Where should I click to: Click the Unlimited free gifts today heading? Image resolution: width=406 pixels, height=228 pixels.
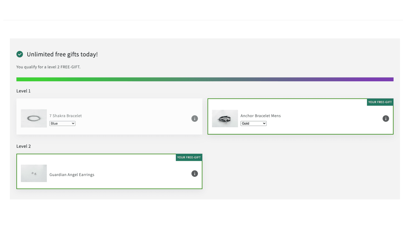coord(62,54)
